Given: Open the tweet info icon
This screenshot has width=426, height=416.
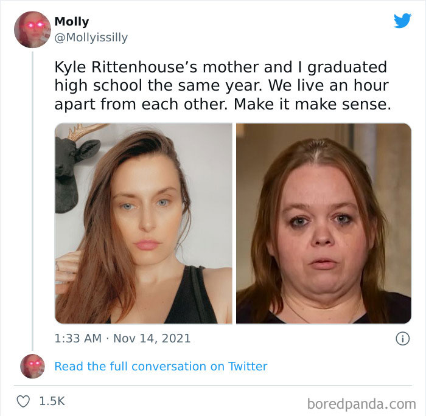Looking at the screenshot, I should [402, 339].
